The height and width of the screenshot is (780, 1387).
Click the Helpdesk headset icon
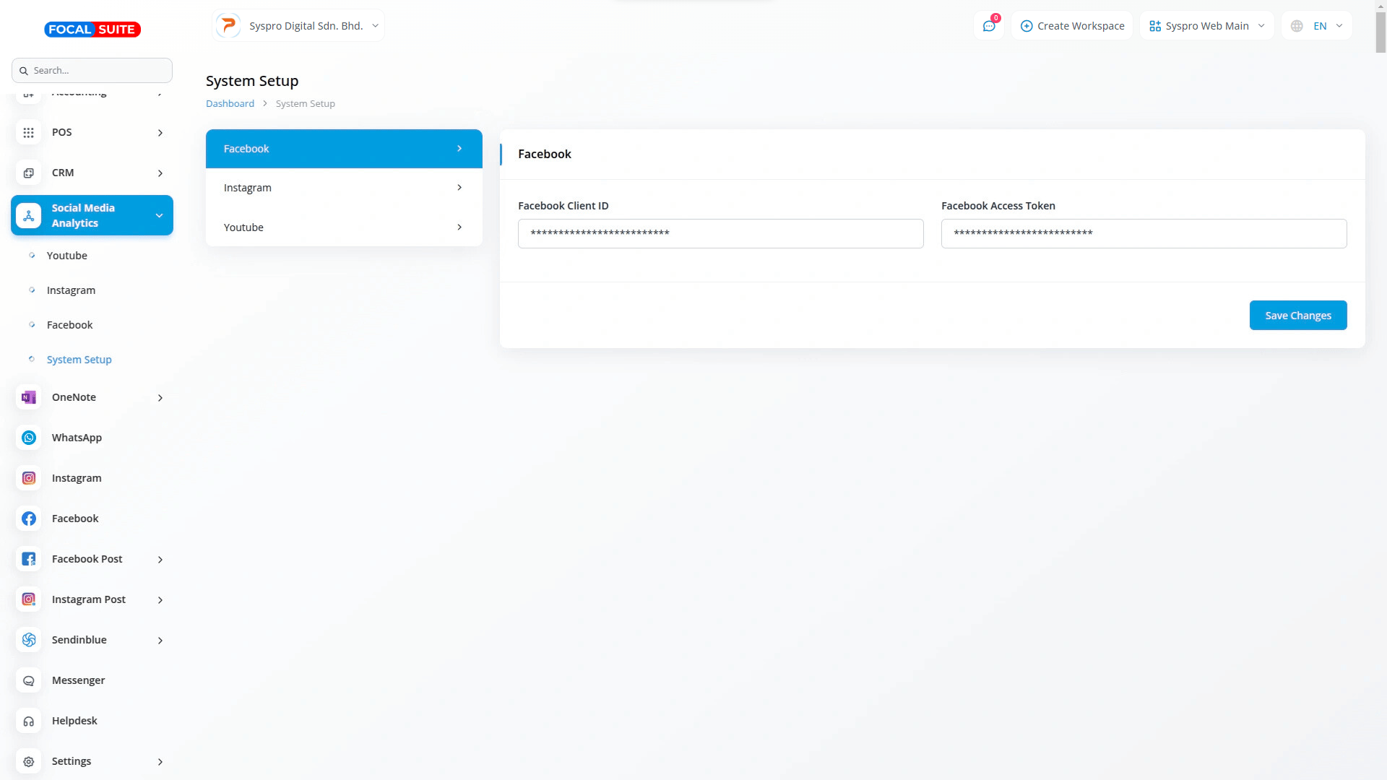[x=29, y=721]
